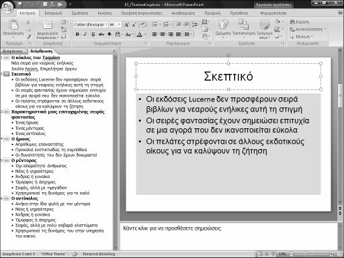Click the Open folder icon in Quick Access toolbar

click(x=60, y=4)
